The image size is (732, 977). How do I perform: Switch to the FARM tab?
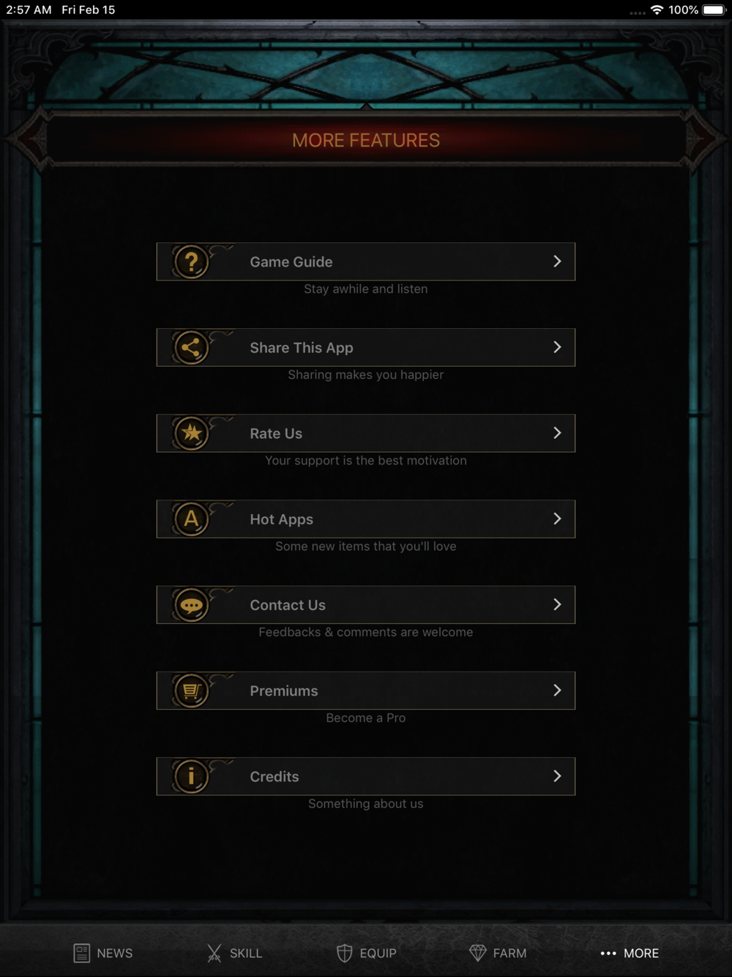pos(498,953)
